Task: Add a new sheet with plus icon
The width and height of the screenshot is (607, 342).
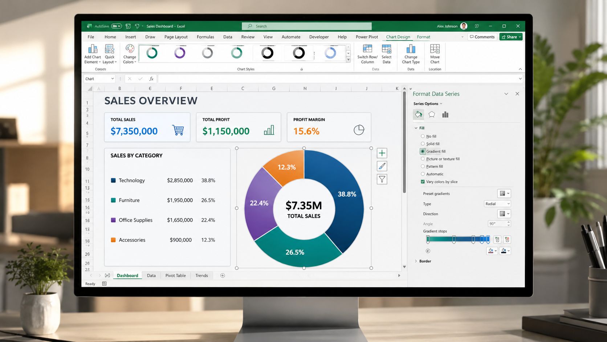Action: (x=223, y=275)
